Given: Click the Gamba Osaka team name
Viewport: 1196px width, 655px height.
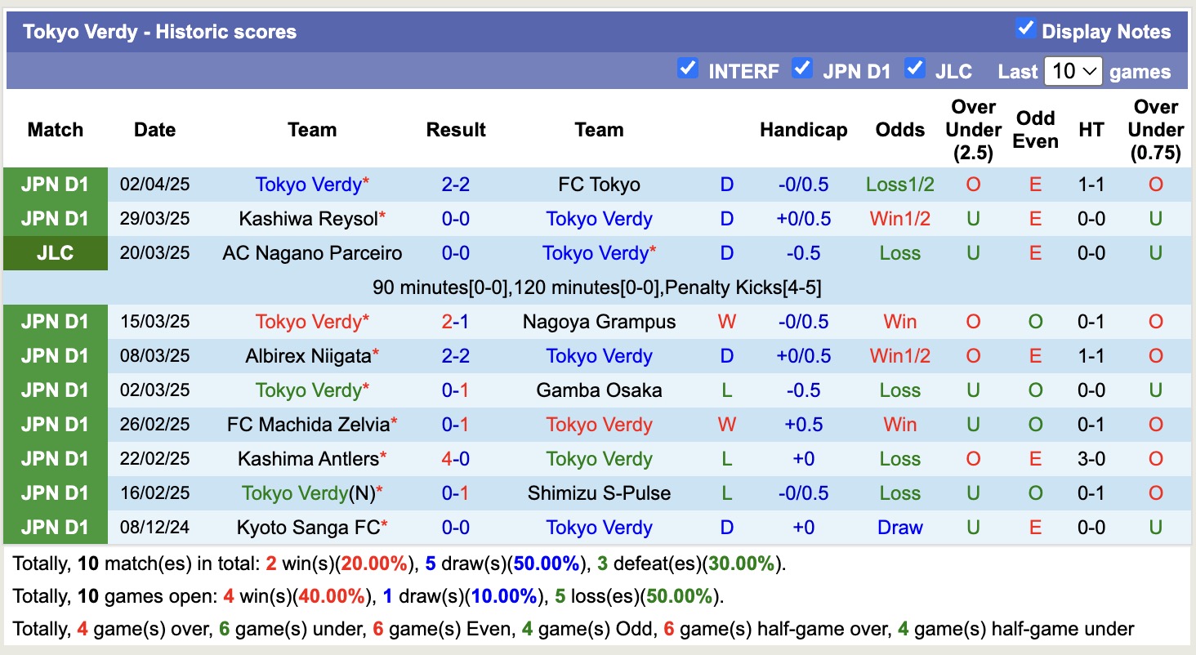Looking at the screenshot, I should (x=599, y=390).
